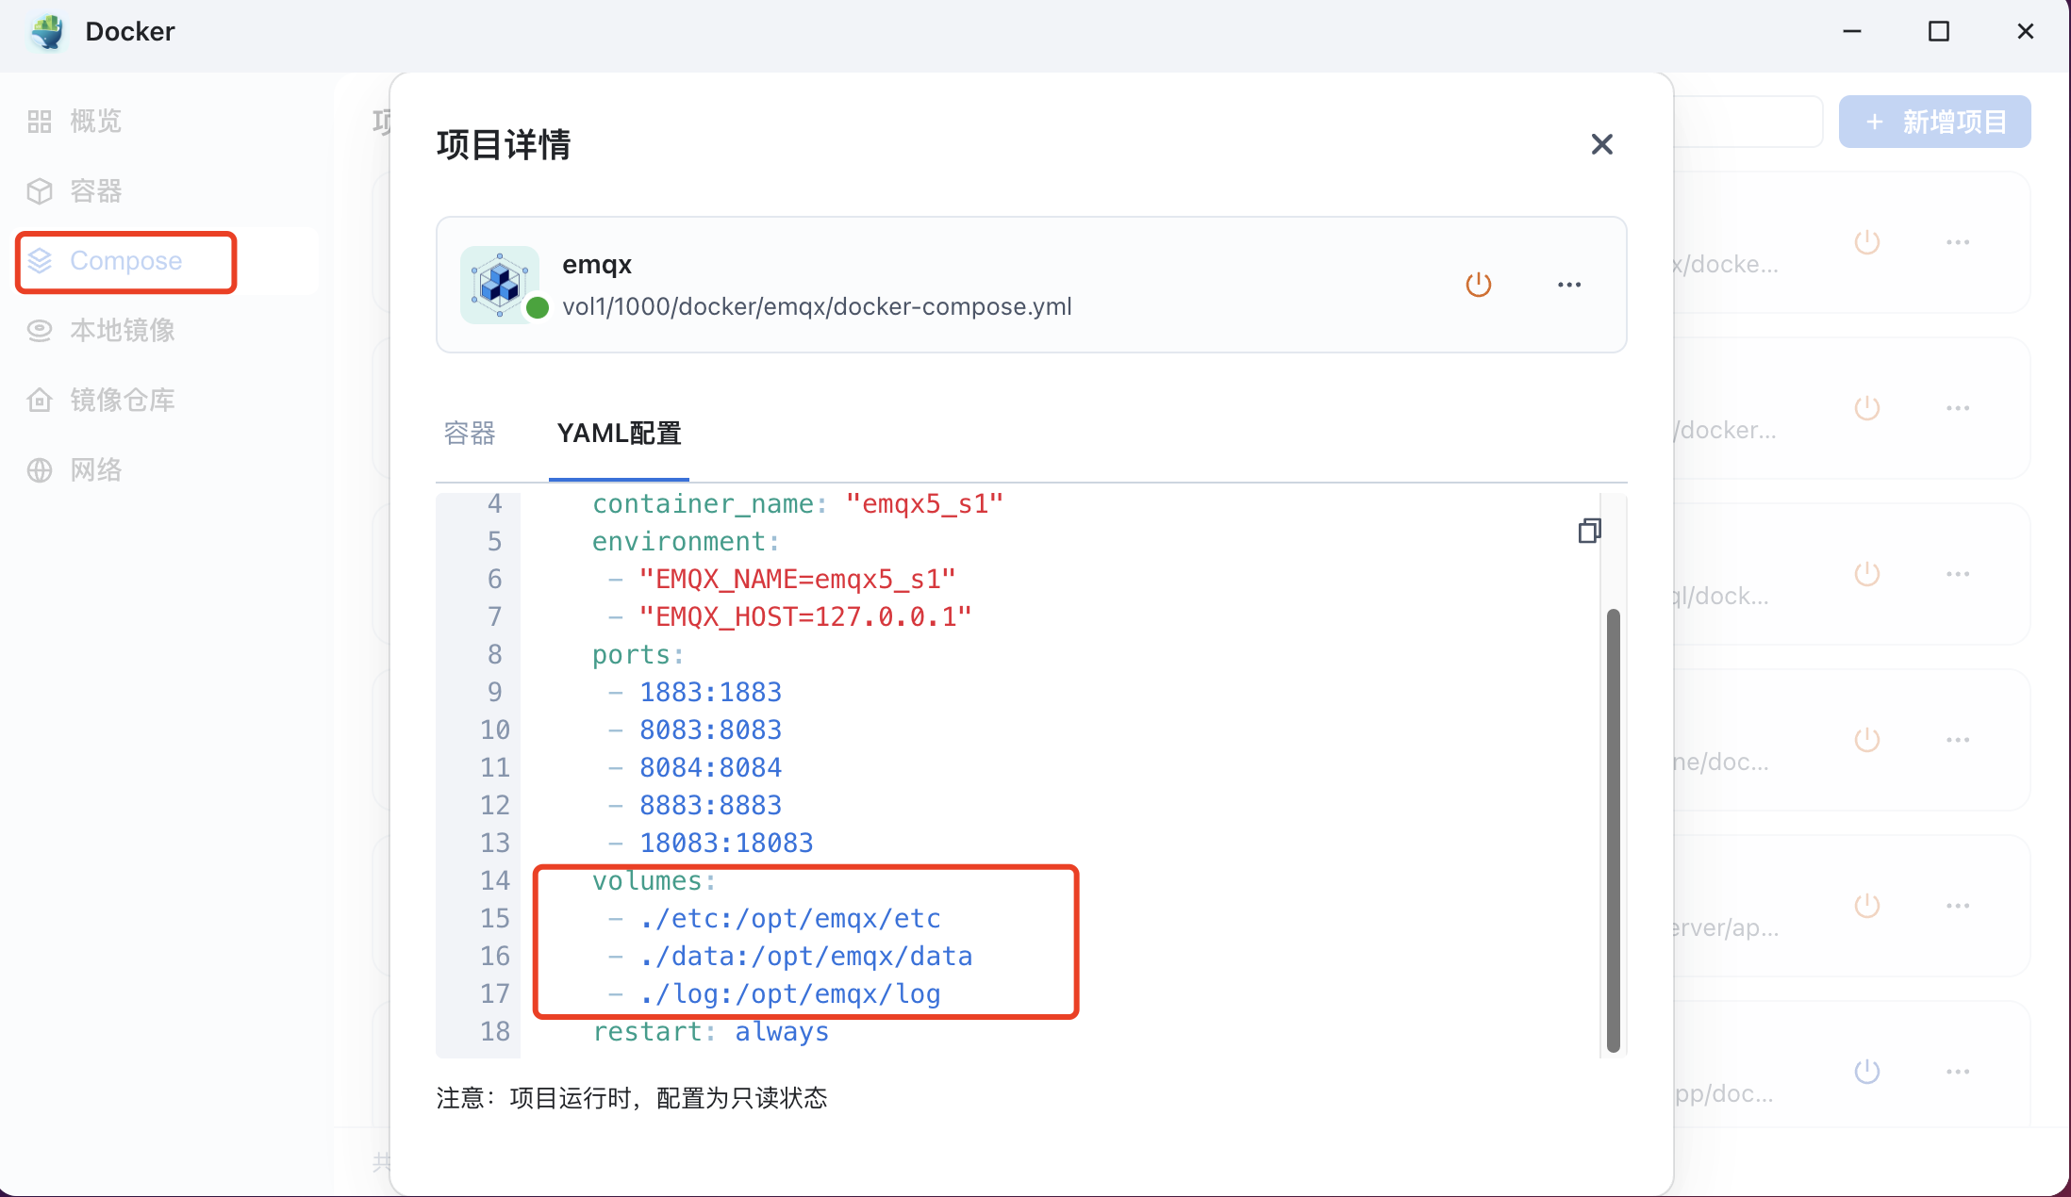Switch to the 容器 tab
Viewport: 2071px width, 1197px height.
click(x=470, y=434)
